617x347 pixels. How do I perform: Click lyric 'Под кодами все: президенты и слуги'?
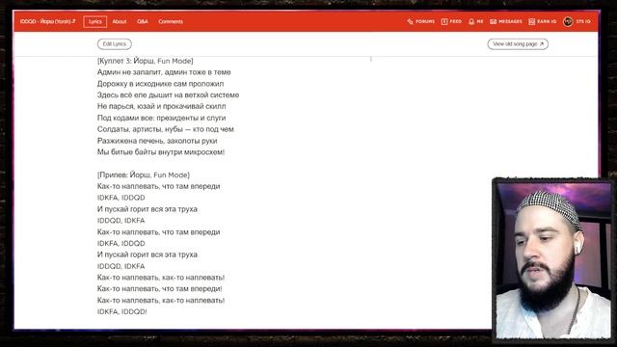click(x=161, y=118)
